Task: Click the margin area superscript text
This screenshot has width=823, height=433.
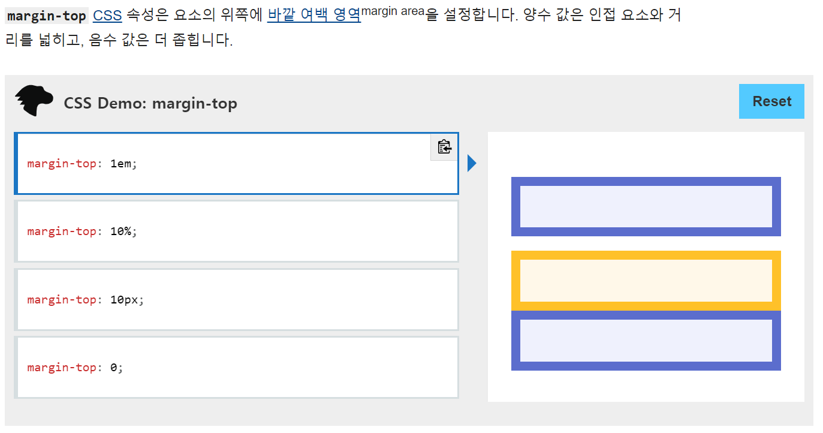Action: 393,10
